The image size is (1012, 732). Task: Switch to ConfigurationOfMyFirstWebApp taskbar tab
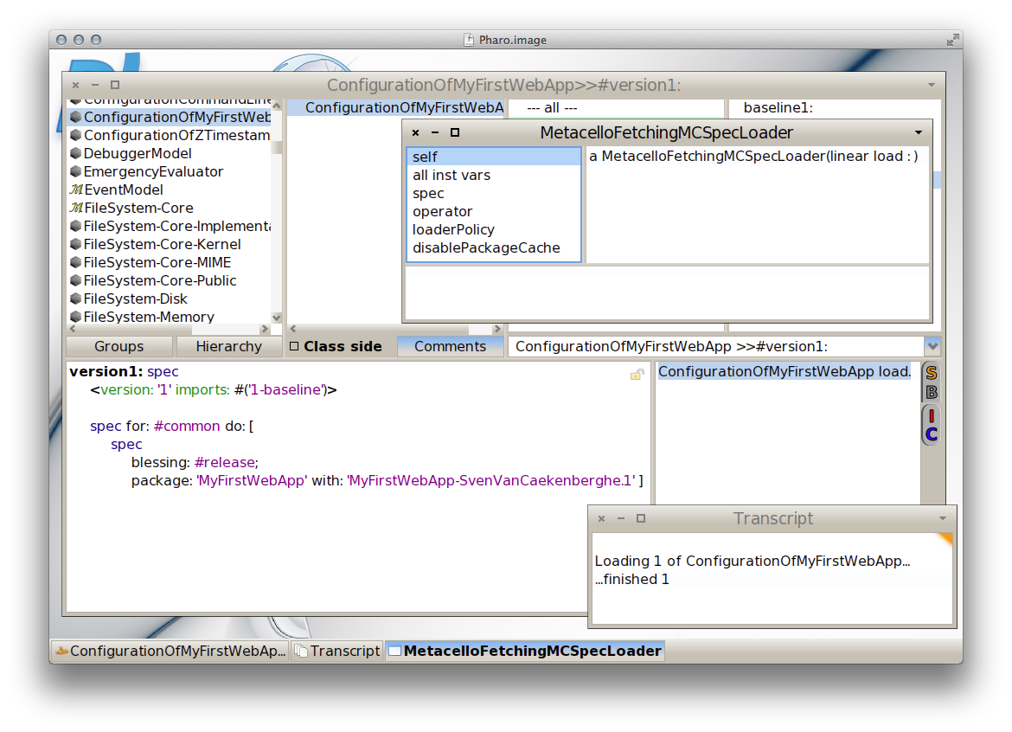170,651
